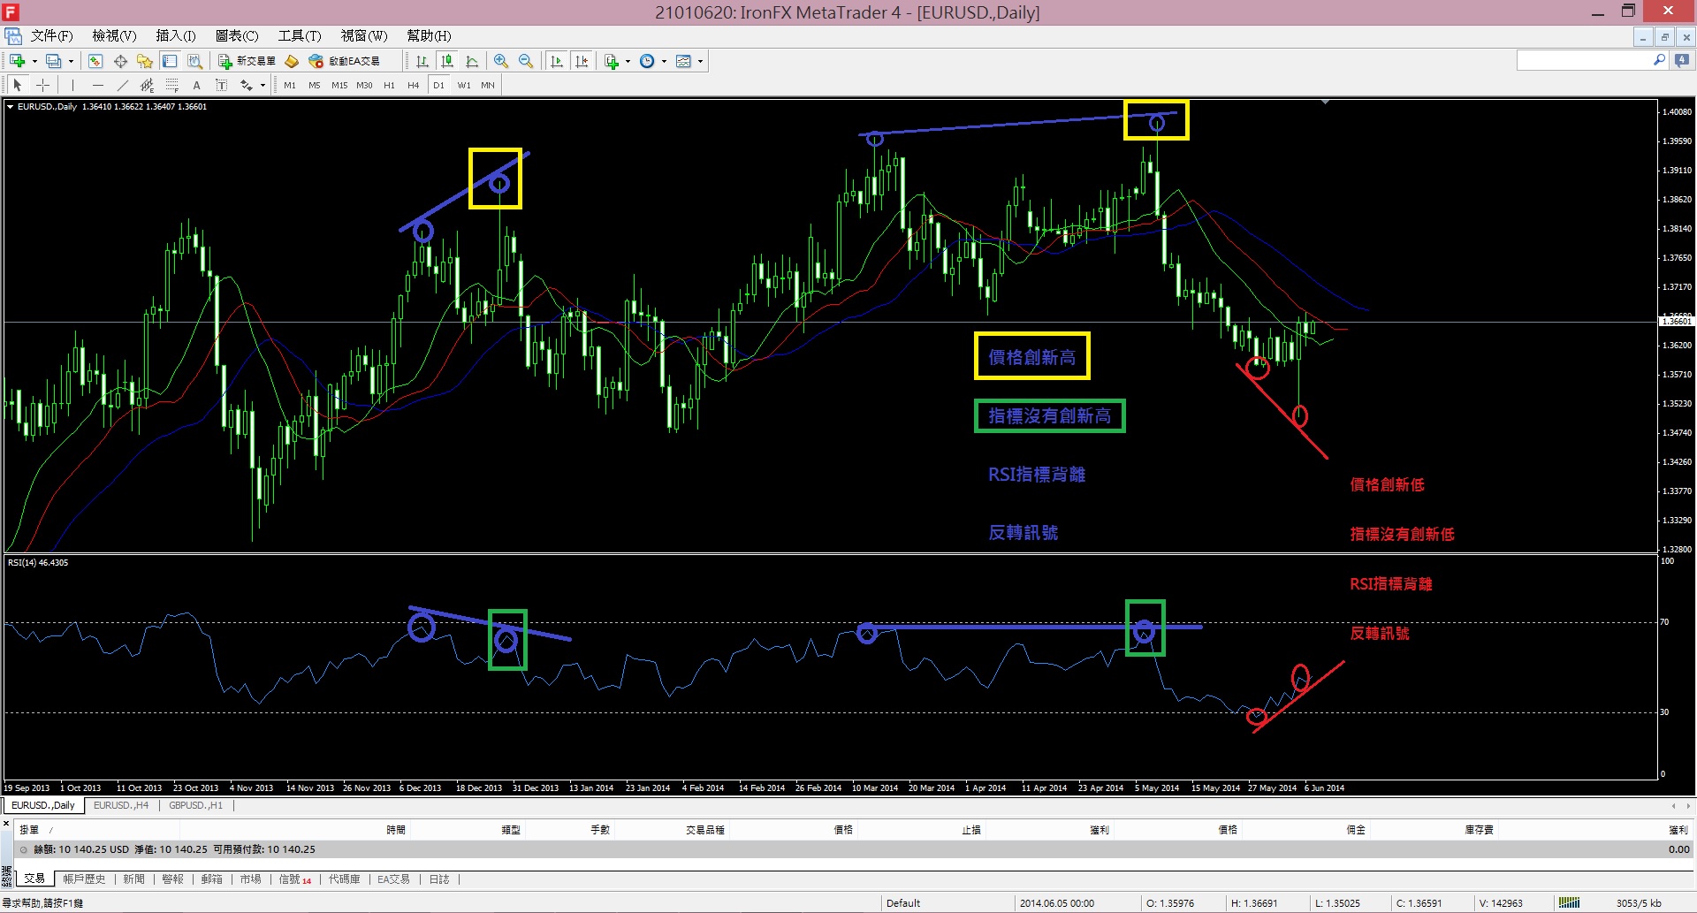Screen dimensions: 1697x913
Task: Toggle chart auto scroll
Action: pos(556,61)
